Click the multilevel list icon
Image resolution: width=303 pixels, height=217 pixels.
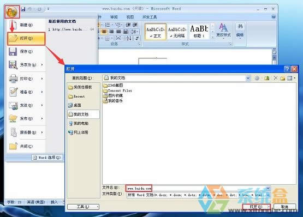tap(118, 25)
